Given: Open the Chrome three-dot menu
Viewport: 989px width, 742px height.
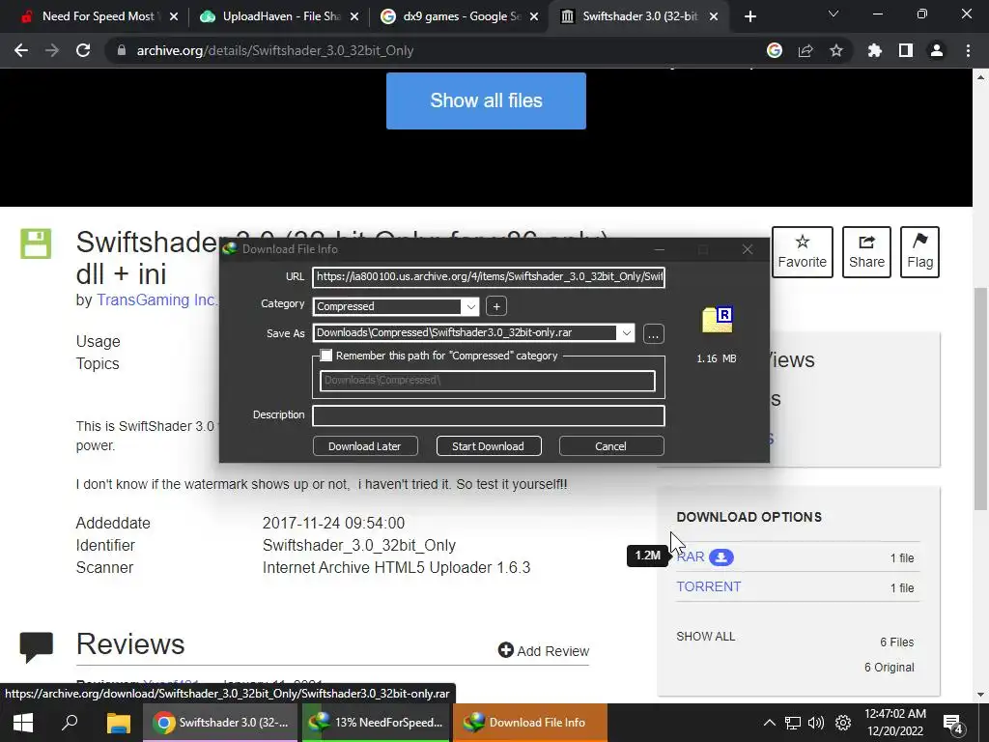Looking at the screenshot, I should 968,50.
